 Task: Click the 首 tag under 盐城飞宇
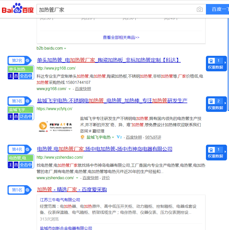pyautogui.click(x=16, y=116)
